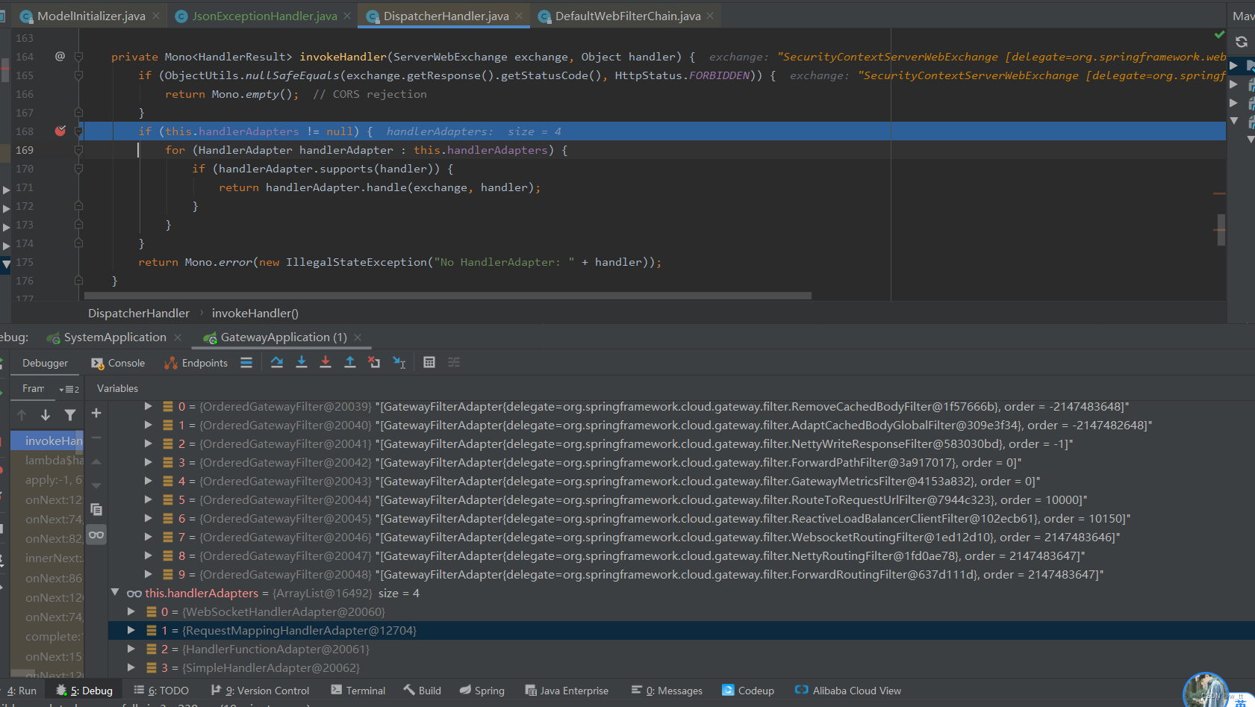
Task: Open the Build tool window
Action: (422, 691)
